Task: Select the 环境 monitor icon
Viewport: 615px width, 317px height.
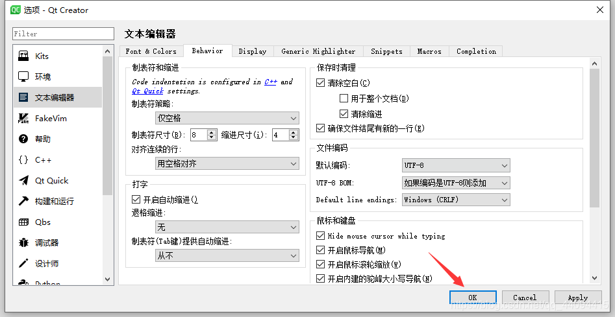Action: coord(23,76)
